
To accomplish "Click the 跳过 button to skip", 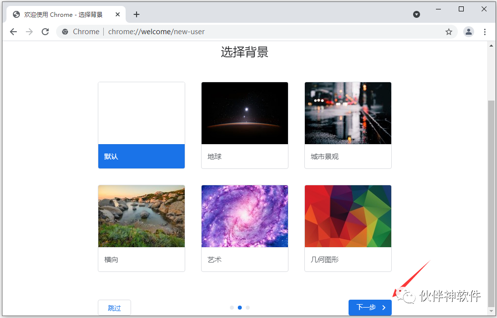I will click(x=114, y=308).
